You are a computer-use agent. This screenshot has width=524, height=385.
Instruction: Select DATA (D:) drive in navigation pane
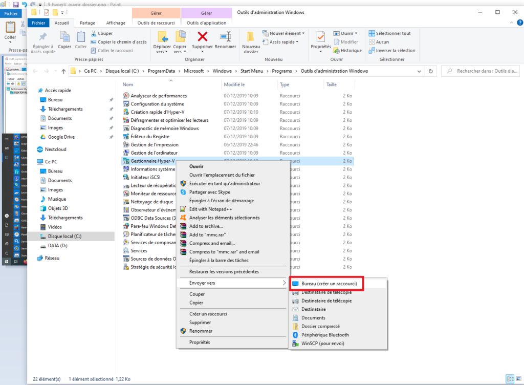[57, 246]
